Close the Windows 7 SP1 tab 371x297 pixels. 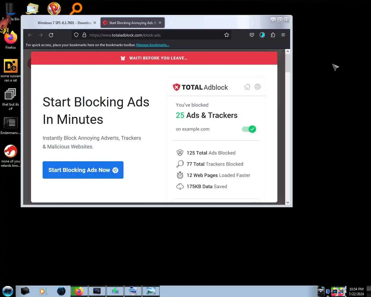pyautogui.click(x=95, y=23)
